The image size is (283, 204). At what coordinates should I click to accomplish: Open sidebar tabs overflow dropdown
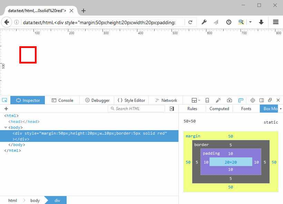pos(281,109)
